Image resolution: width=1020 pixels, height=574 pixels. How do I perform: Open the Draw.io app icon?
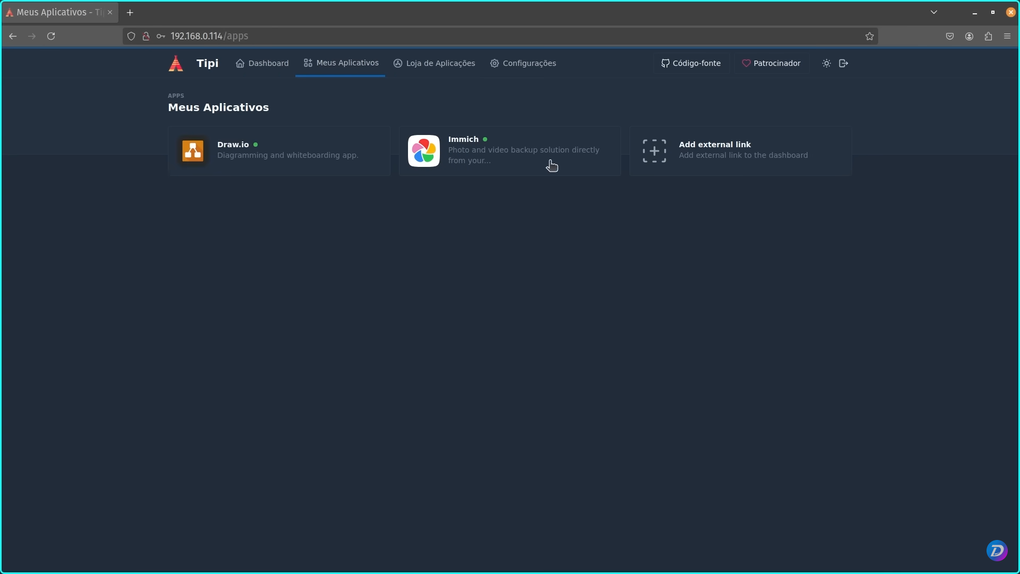click(x=193, y=151)
